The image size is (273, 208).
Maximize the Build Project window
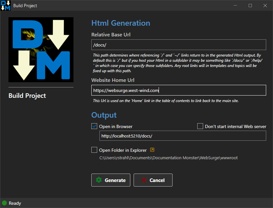pos(250,6)
